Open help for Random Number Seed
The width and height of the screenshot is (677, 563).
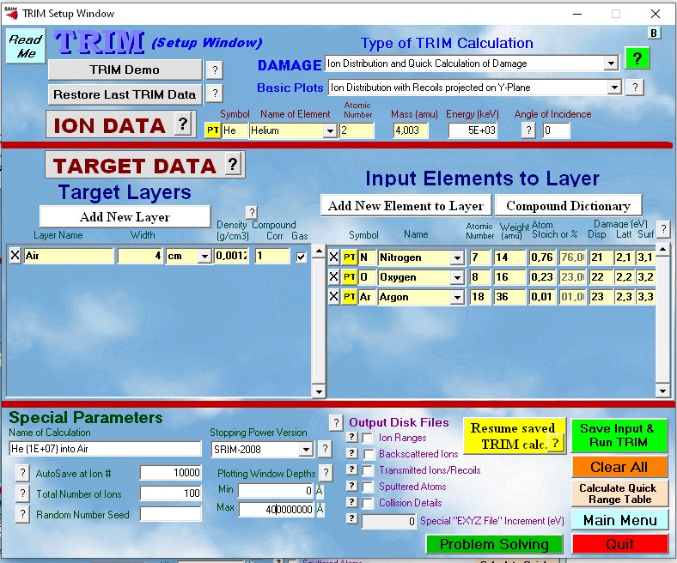22,514
